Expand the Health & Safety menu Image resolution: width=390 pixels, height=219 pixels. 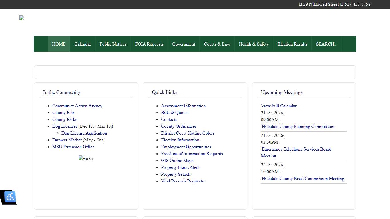point(254,44)
